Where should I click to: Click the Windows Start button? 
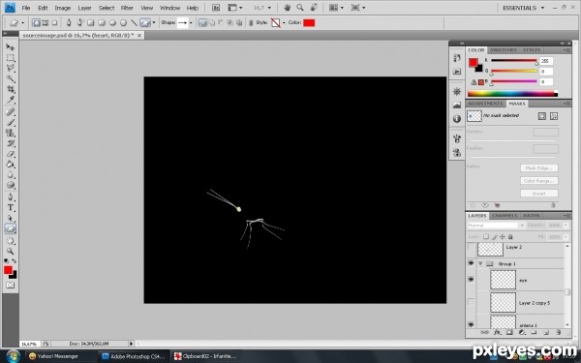click(x=13, y=356)
